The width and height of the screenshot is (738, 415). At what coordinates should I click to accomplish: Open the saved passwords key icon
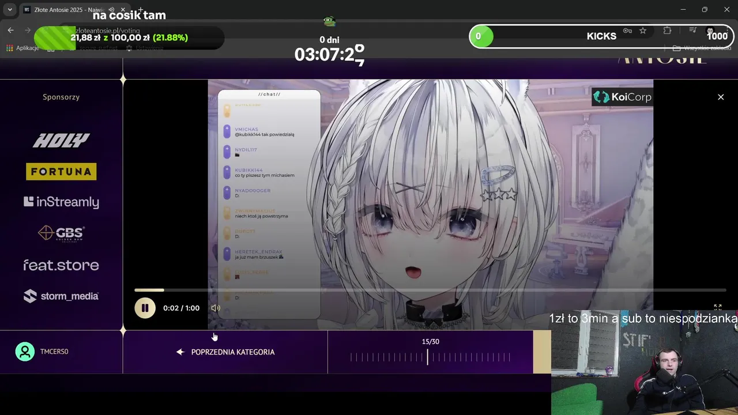(627, 31)
